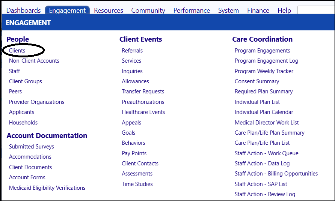Open Medicaid Eligibility Verifications

point(47,188)
